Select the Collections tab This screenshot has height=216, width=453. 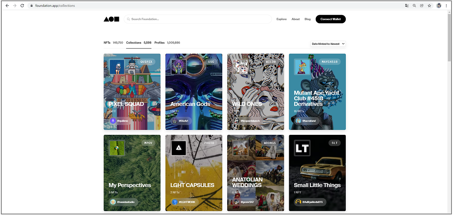pos(139,43)
